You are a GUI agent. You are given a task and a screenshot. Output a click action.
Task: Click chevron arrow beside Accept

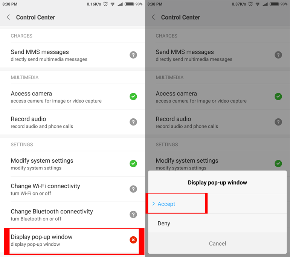[x=154, y=204]
